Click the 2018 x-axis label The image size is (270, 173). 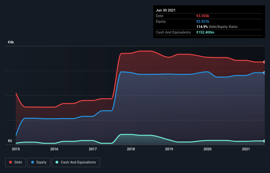point(131,149)
